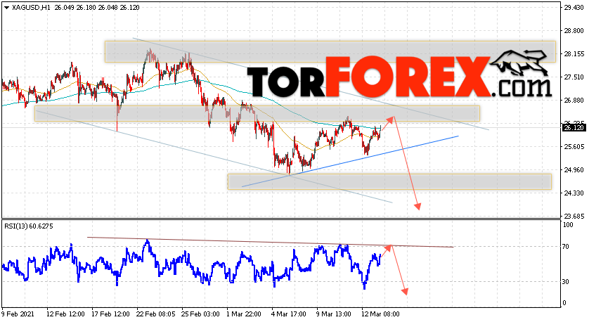This screenshot has width=589, height=322.
Task: Click the brown RSI resistance trendline
Action: pyautogui.click(x=271, y=242)
